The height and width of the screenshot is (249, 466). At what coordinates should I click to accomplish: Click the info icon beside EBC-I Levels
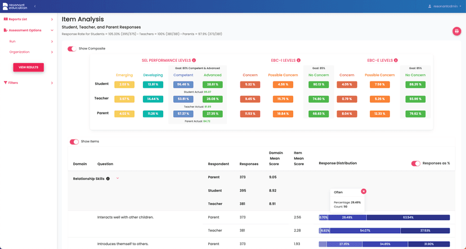[x=299, y=60]
